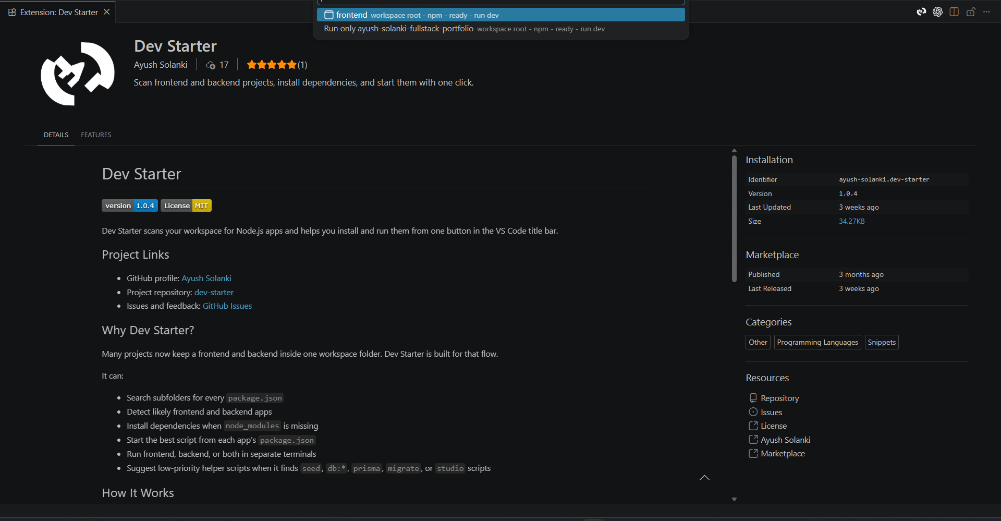Select Run only ayush-solanki-fullstack-portfolio option

(500, 29)
